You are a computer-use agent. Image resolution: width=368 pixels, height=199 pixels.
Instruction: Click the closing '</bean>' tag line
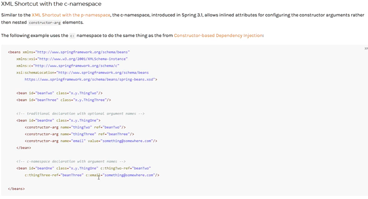(24, 148)
